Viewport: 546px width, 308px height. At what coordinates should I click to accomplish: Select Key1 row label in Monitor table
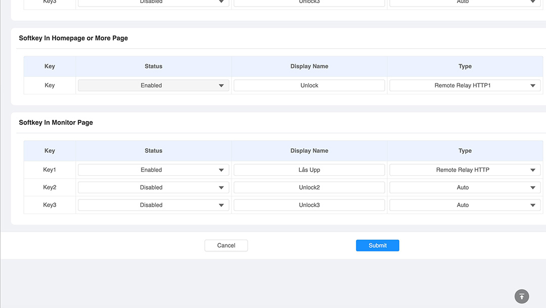click(x=50, y=170)
